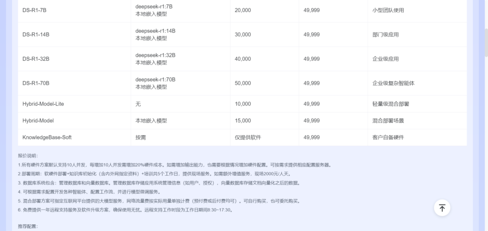The image size is (488, 231).
Task: Click the 客户自备硬件 scenario cell
Action: tap(417, 137)
